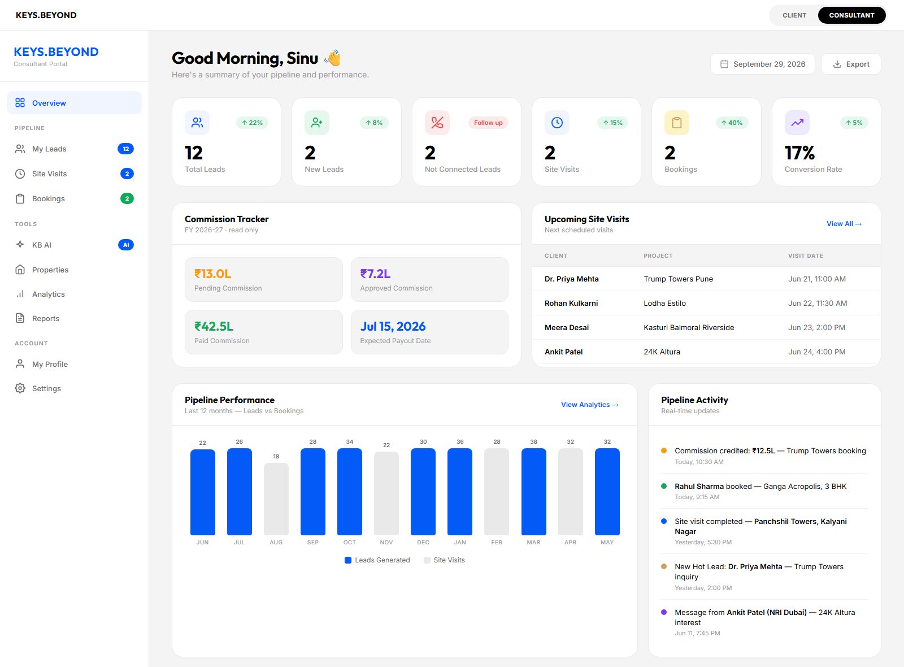The width and height of the screenshot is (904, 667).
Task: Click KEYS.BEYOND title in top bar
Action: [x=46, y=15]
